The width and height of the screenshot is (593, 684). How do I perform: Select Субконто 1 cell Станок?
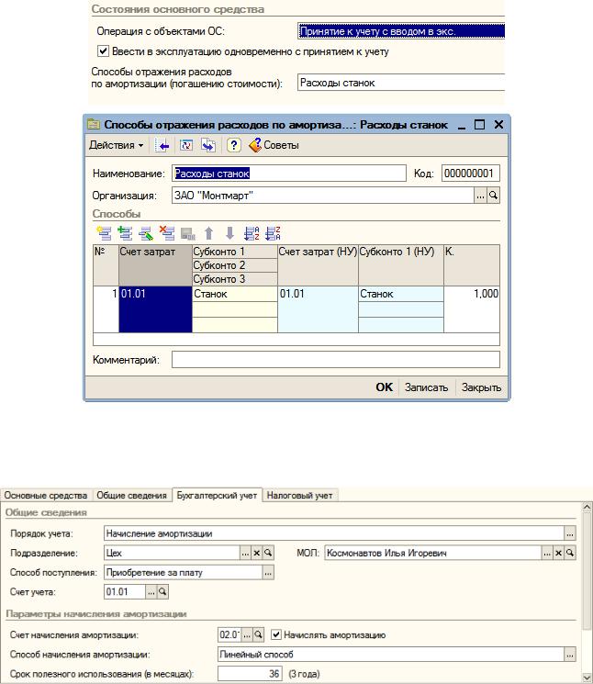point(235,294)
